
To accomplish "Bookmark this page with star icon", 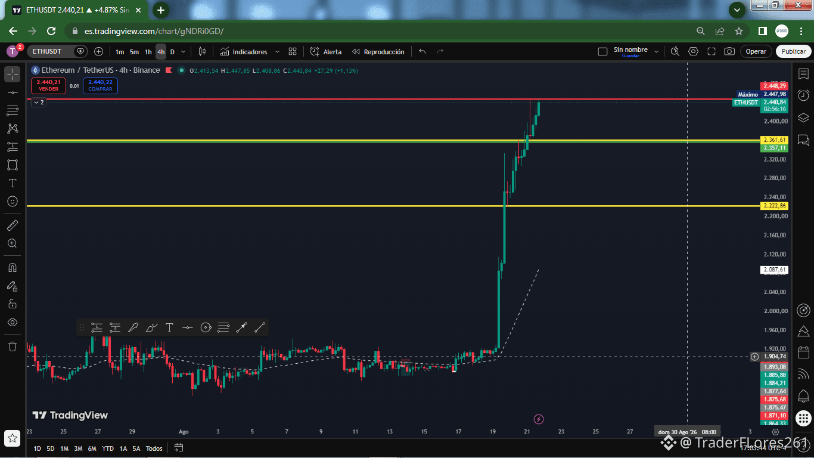I will 739,31.
